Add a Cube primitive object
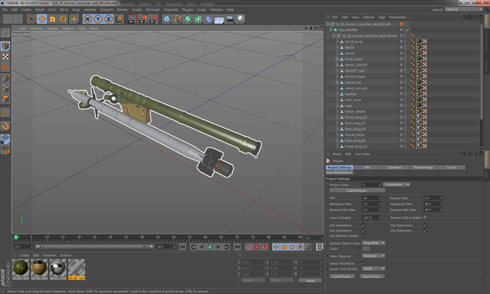490x294 pixels. click(x=167, y=19)
